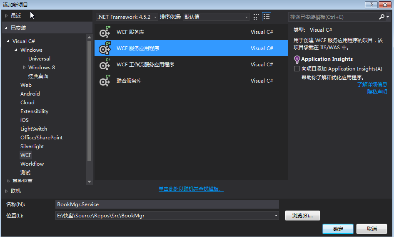Enable 向项目添加 Application Insights checkbox
Screen dimensions: 394x237
pos(297,69)
